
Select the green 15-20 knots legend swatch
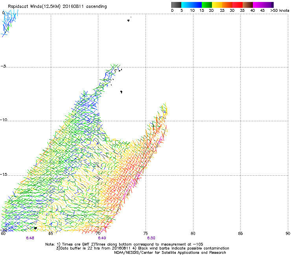tap(207, 5)
